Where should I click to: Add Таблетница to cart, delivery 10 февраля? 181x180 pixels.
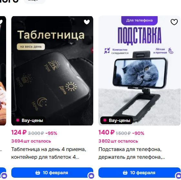pyautogui.click(x=52, y=173)
